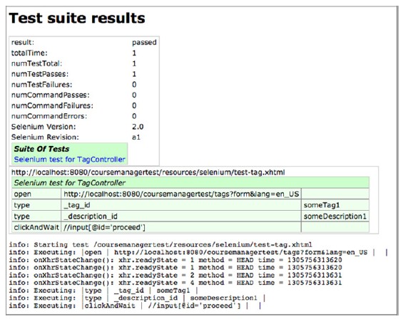Click the 'numCommandPasses:' label
This screenshot has height=319, width=403.
(x=51, y=95)
